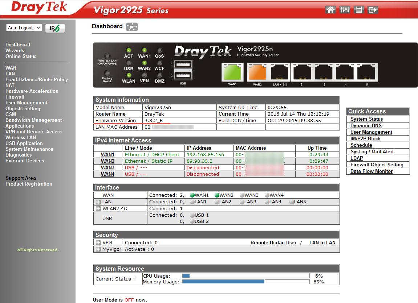Open the NAT menu
418x303 pixels.
(10, 85)
